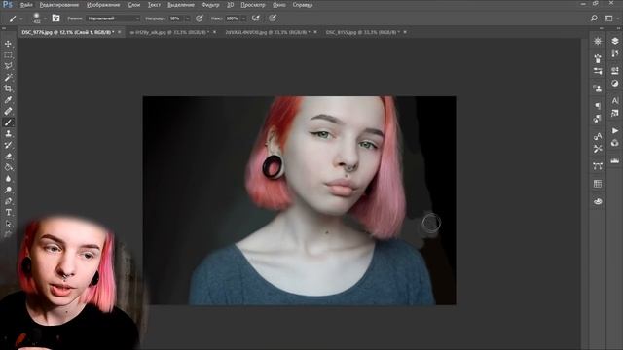Toggle pressure for size button
Screen dimensions: 623x350
pos(273,18)
